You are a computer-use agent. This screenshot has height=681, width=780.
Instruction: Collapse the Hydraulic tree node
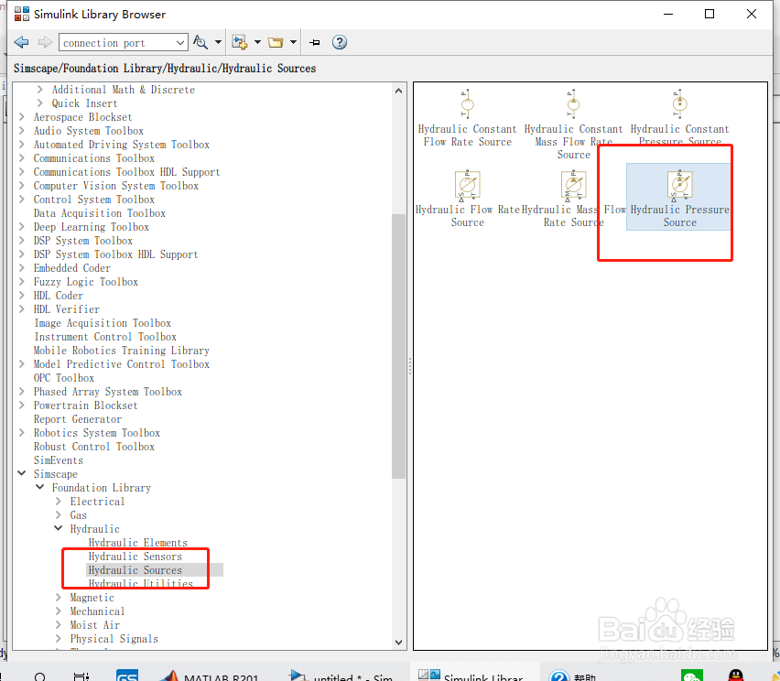[59, 528]
